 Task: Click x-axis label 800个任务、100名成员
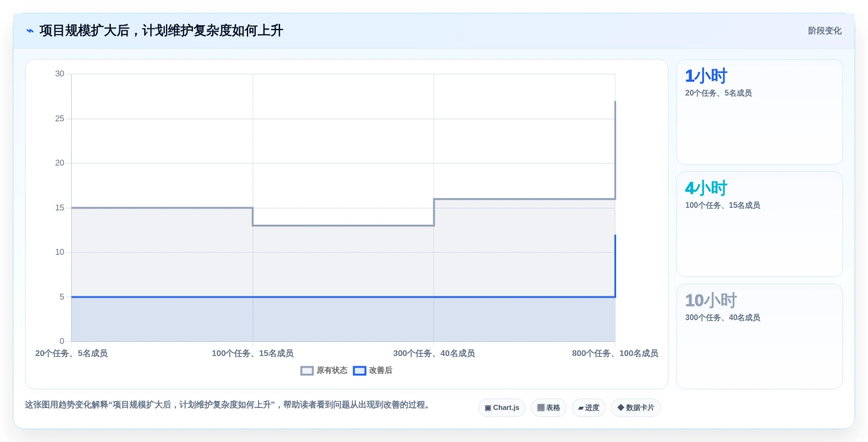point(615,353)
